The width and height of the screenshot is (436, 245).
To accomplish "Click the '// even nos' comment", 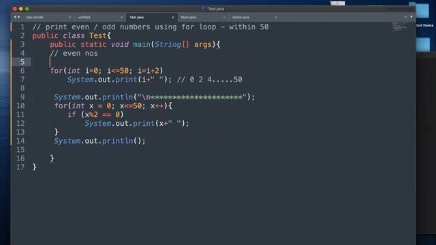I will point(74,53).
